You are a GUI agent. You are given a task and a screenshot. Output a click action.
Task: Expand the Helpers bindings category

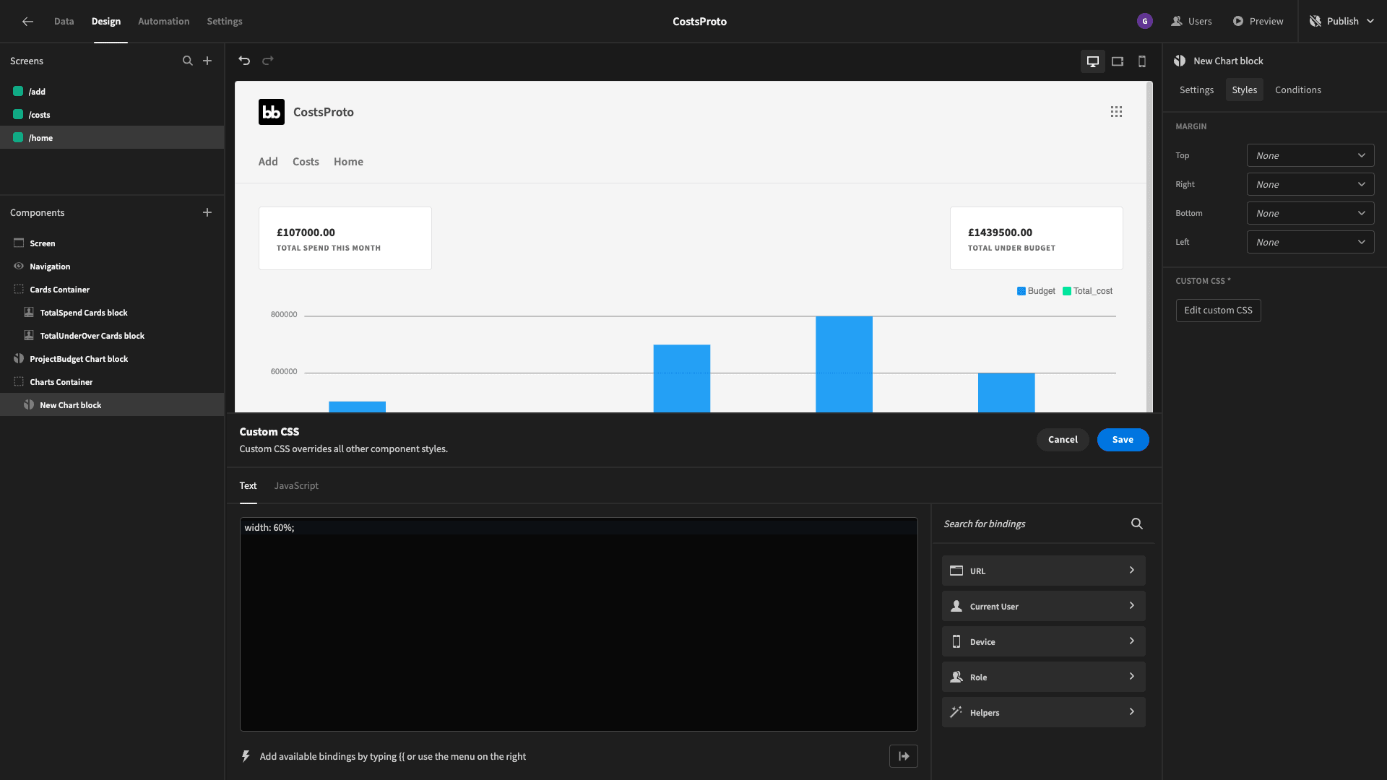(x=1043, y=712)
